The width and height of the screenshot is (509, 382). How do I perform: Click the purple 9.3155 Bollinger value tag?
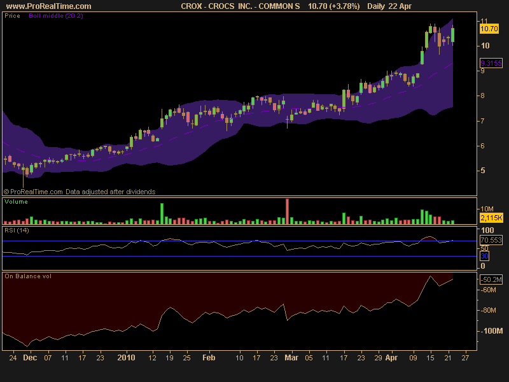[x=491, y=63]
